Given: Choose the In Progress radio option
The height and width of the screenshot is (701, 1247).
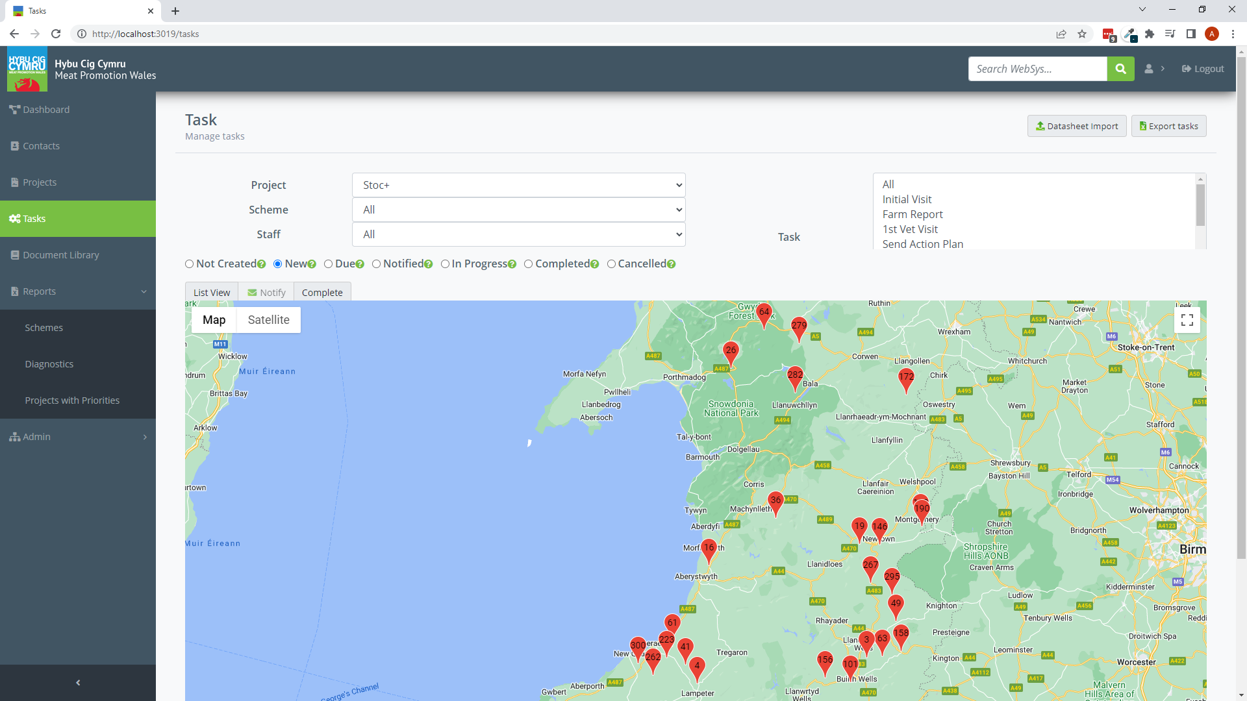Looking at the screenshot, I should tap(445, 264).
